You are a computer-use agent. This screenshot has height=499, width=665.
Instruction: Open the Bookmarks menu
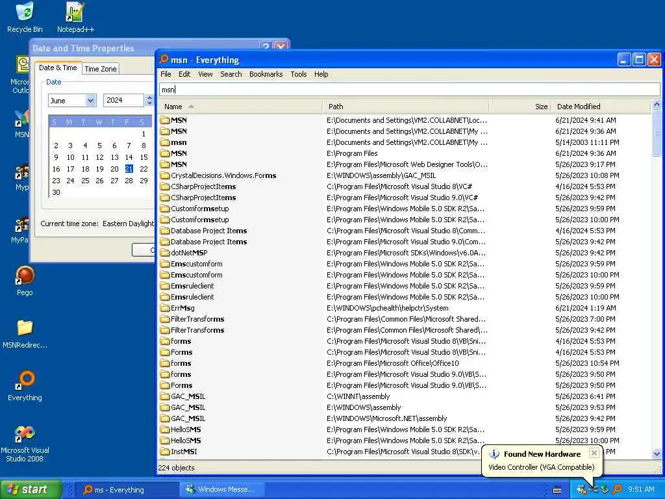click(x=266, y=74)
